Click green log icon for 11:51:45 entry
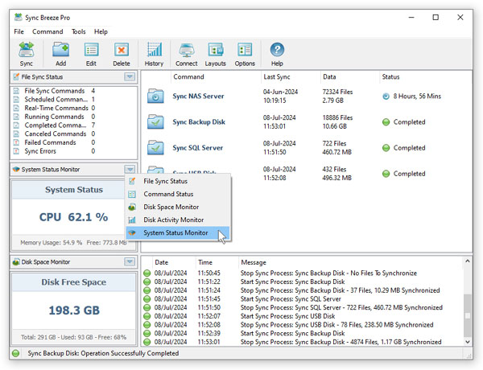The image size is (483, 370). pos(147,299)
